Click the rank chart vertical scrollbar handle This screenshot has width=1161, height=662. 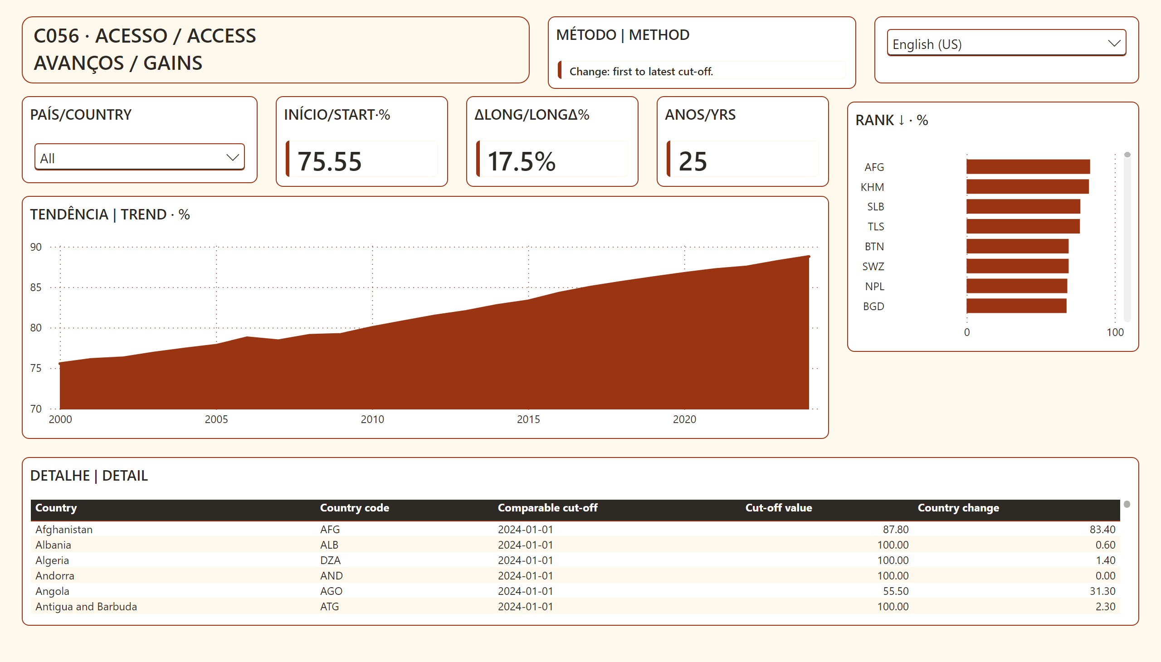click(1127, 155)
